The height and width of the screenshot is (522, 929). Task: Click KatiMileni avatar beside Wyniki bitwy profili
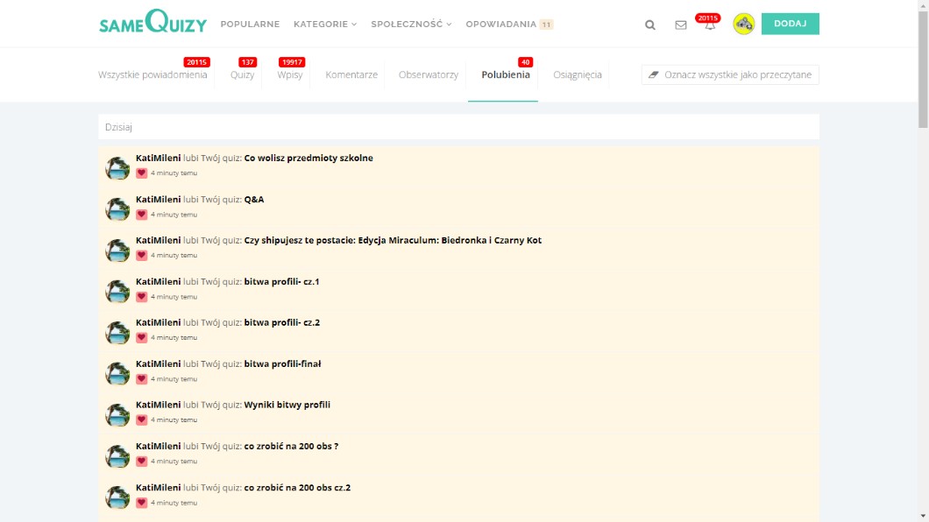click(117, 415)
